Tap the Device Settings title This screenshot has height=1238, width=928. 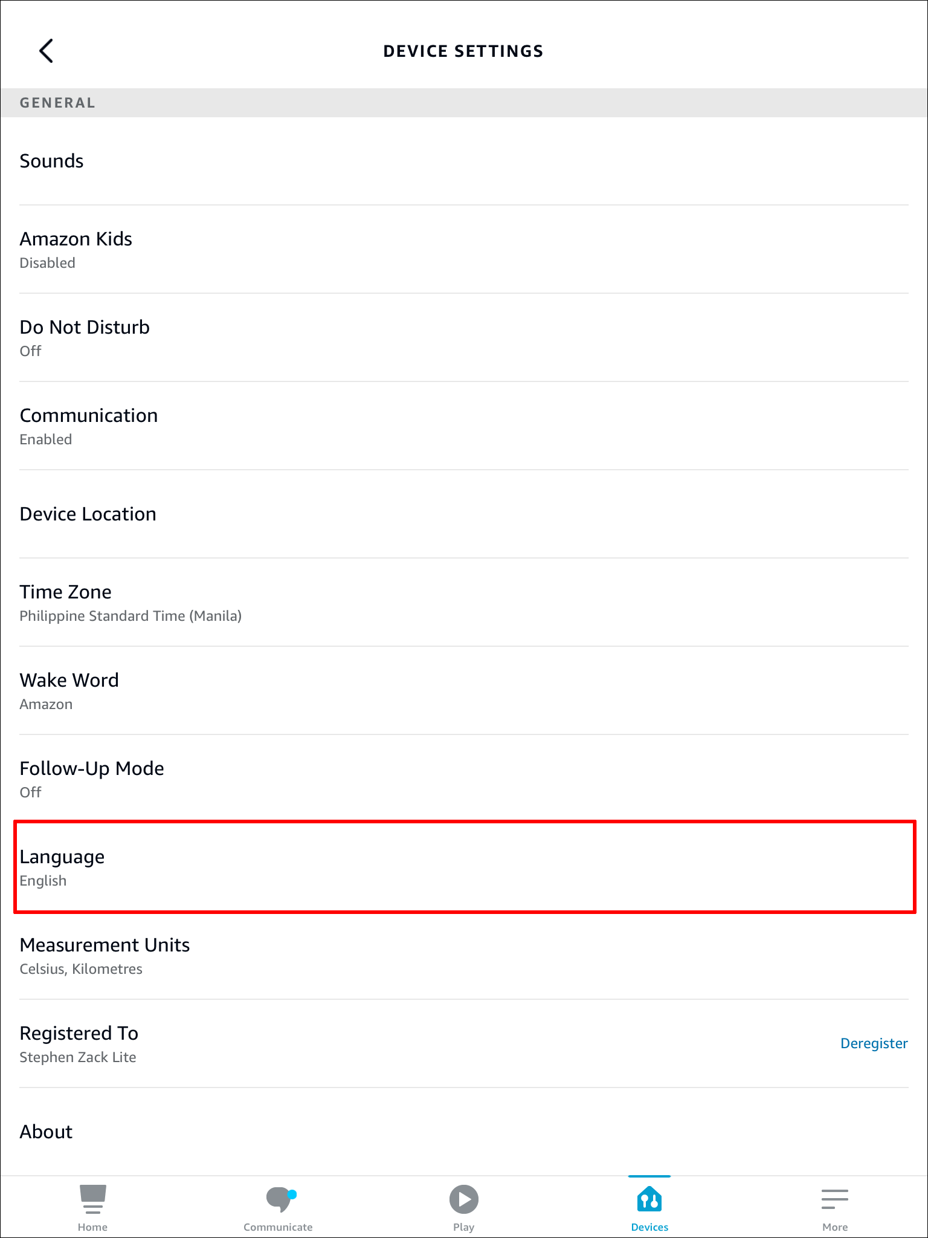463,51
